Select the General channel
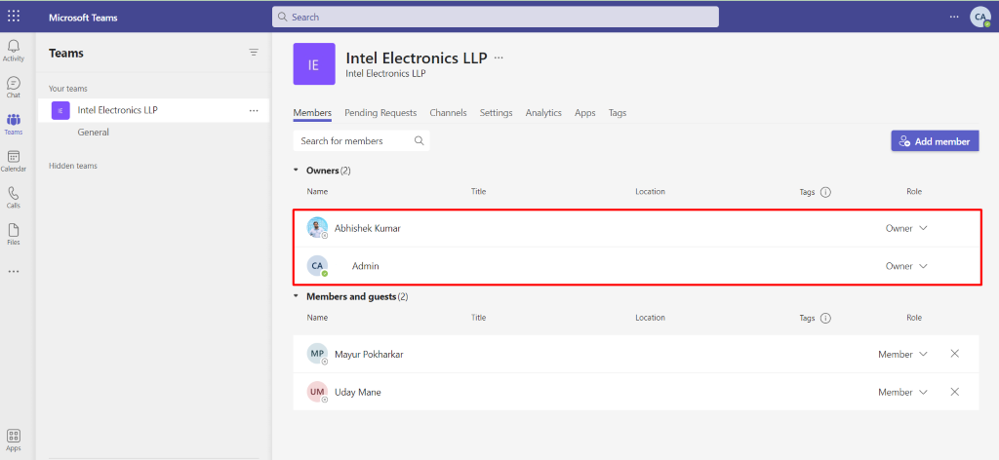Screen dimensions: 999x460 94,133
